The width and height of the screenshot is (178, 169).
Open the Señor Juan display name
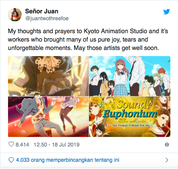click(x=42, y=11)
